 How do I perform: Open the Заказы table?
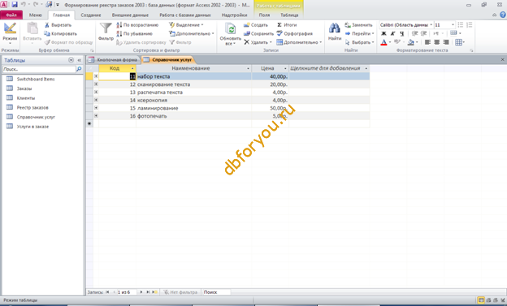click(x=24, y=88)
